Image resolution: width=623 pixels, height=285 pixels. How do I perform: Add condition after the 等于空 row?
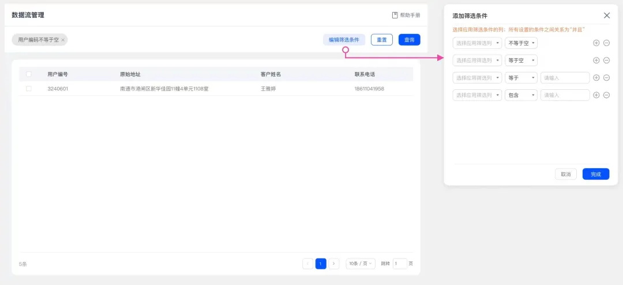pos(596,60)
